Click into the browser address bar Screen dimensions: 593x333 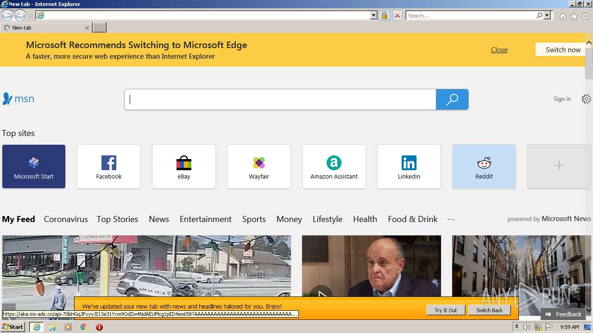pos(207,15)
